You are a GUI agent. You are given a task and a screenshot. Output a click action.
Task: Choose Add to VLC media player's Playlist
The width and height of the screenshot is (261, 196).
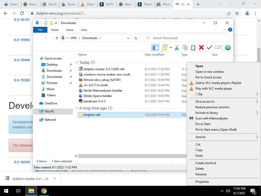point(224,83)
